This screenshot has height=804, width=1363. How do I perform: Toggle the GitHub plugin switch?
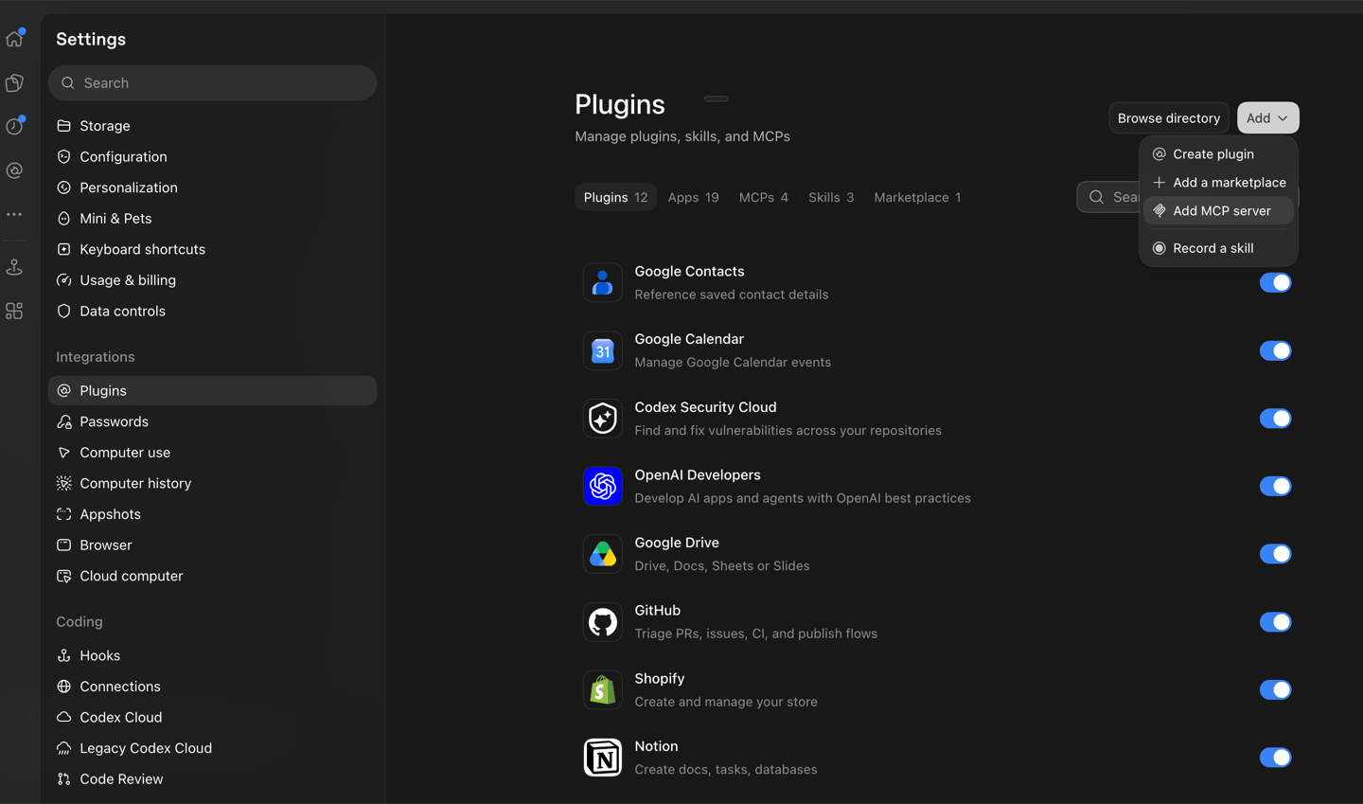pos(1275,622)
